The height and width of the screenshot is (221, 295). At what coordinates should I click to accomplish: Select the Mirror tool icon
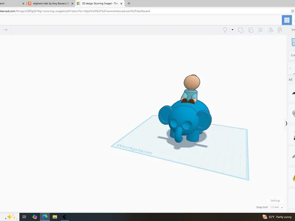(271, 30)
